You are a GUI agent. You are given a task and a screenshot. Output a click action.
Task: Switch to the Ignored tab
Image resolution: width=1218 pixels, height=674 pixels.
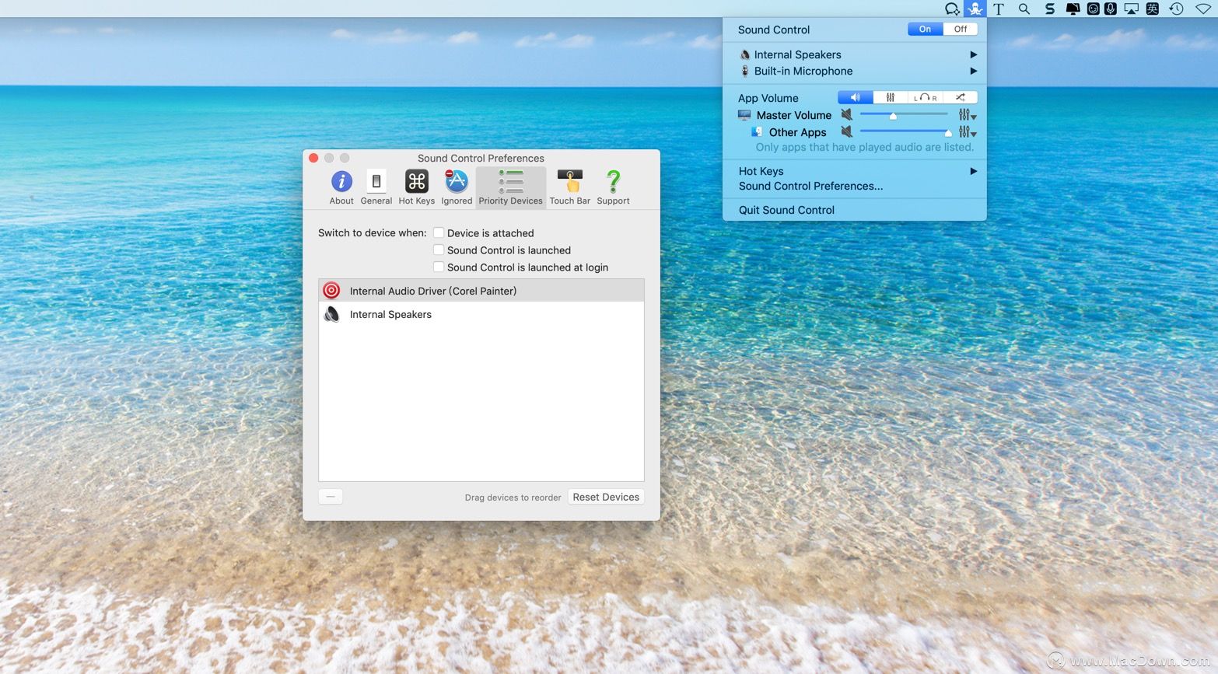coord(456,183)
